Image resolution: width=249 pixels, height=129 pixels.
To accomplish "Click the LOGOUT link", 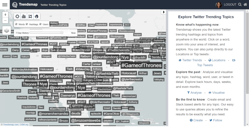I will point(230,4).
